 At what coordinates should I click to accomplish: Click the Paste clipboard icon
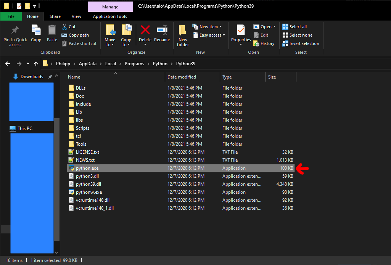pos(52,31)
